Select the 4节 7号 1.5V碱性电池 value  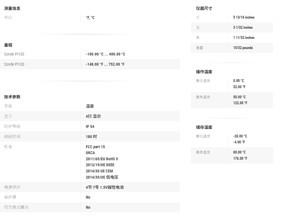point(105,187)
